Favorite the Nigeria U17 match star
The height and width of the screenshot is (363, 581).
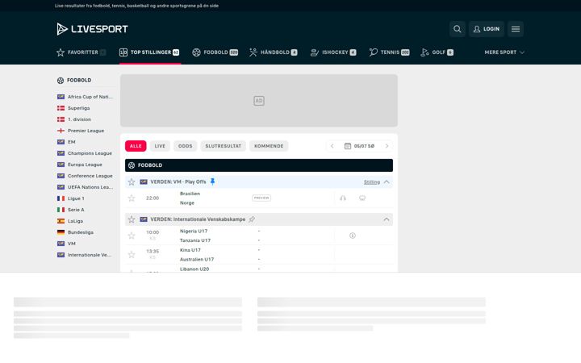132,236
